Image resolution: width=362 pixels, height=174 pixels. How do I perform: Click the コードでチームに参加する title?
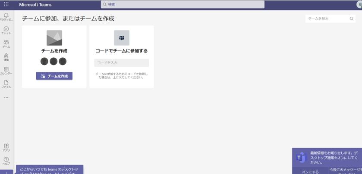tap(121, 51)
